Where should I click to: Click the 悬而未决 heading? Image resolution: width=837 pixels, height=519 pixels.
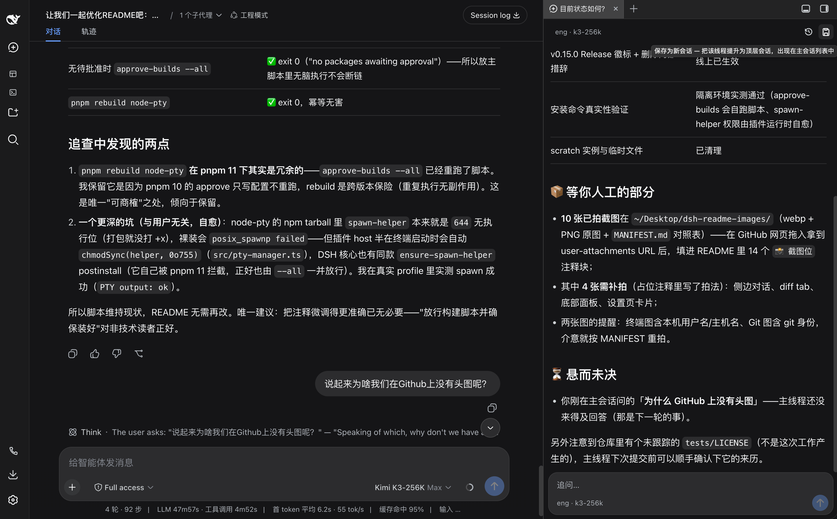coord(591,374)
